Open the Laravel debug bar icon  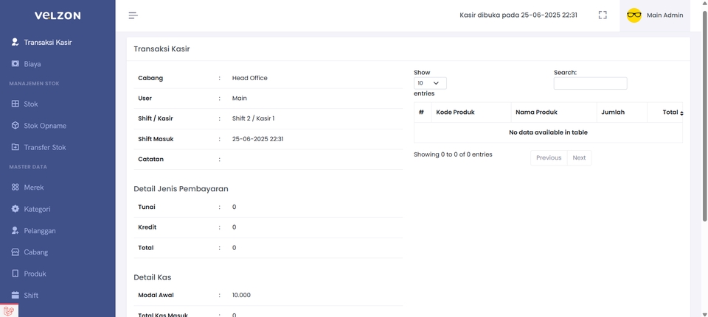(x=9, y=310)
